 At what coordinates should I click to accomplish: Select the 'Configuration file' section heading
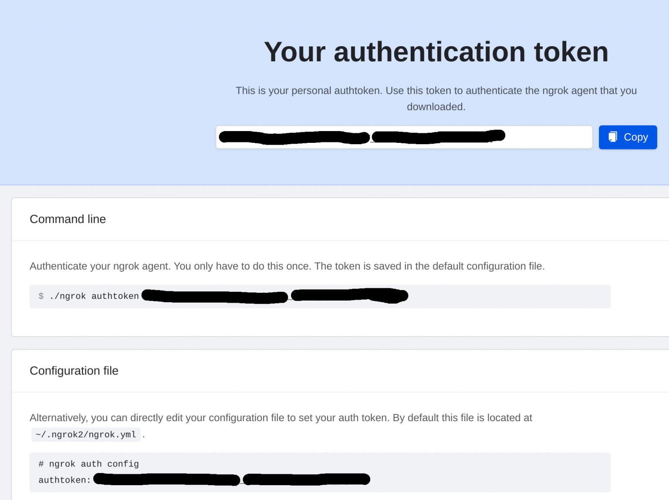(74, 371)
